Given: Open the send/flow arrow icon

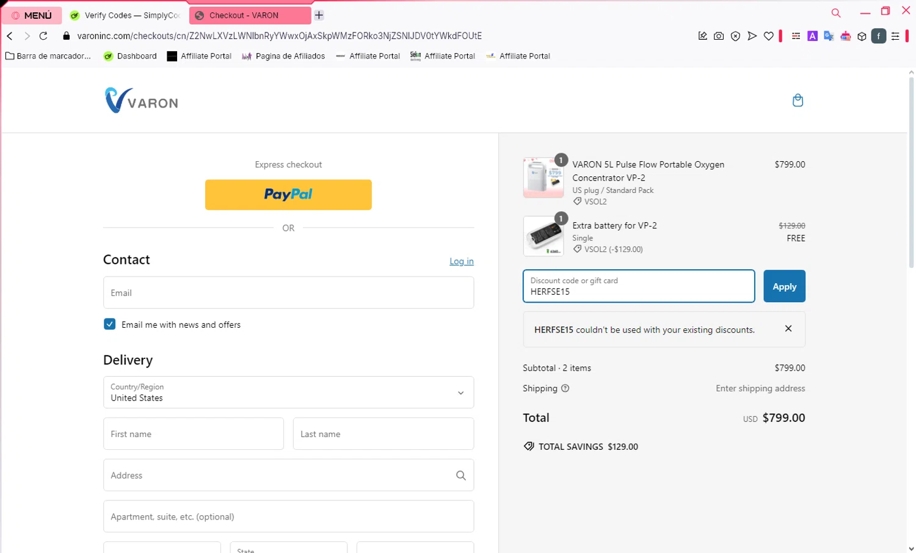Looking at the screenshot, I should point(752,36).
